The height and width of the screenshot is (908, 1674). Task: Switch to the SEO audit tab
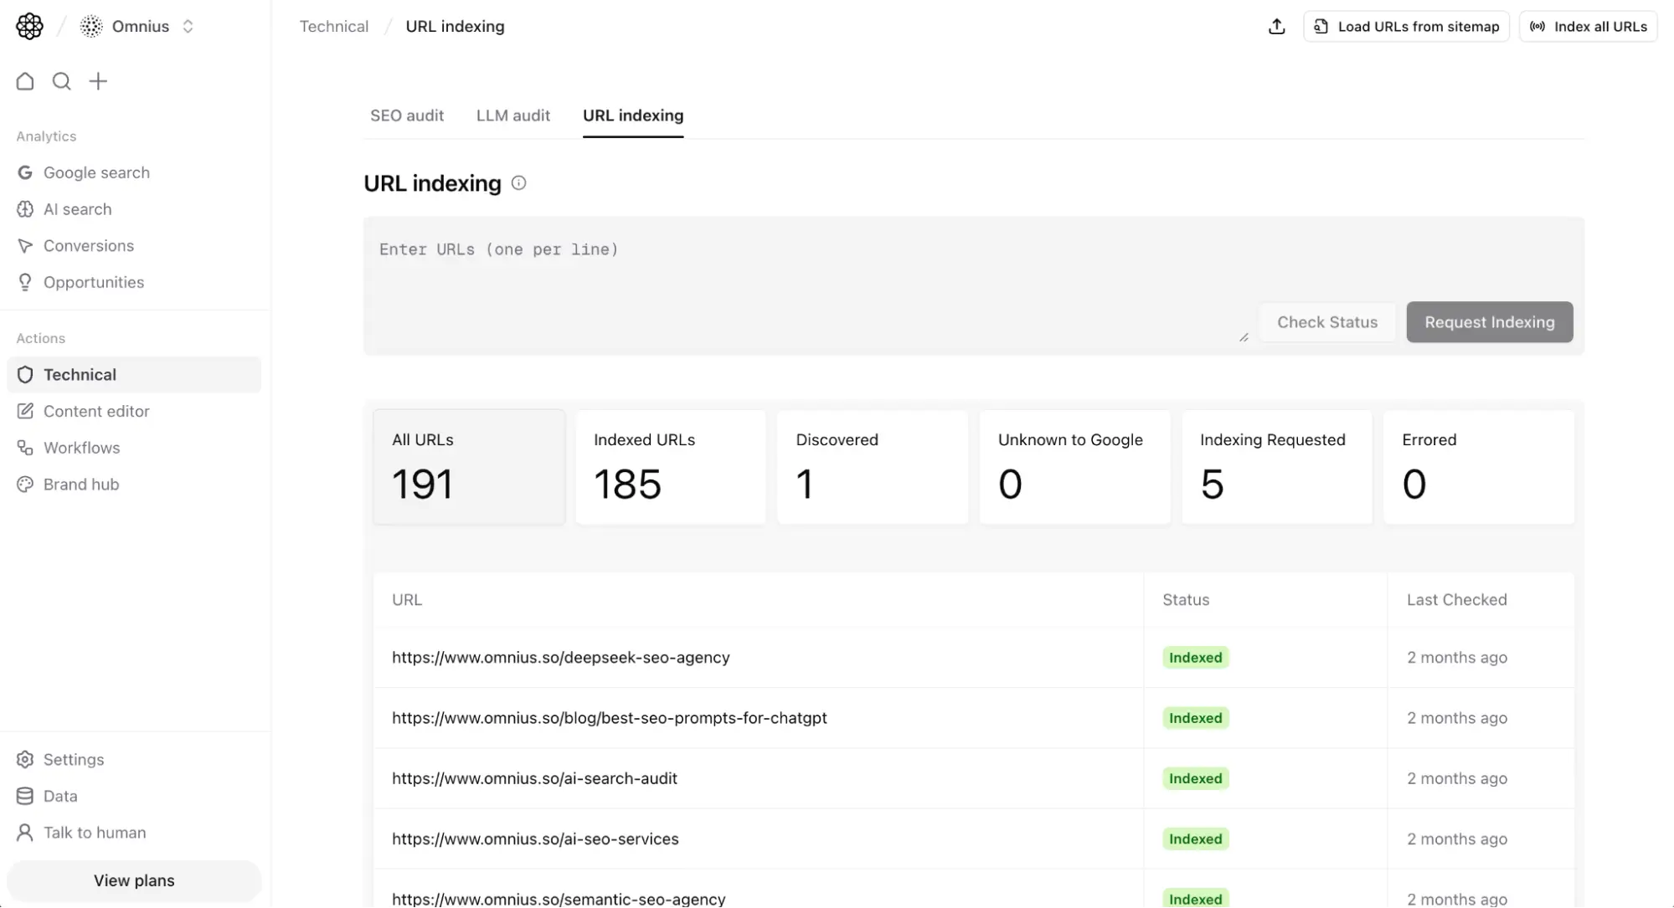[407, 115]
